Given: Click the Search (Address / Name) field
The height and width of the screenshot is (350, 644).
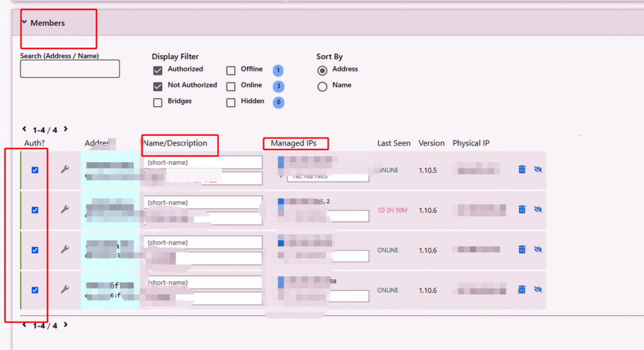Looking at the screenshot, I should pos(70,69).
